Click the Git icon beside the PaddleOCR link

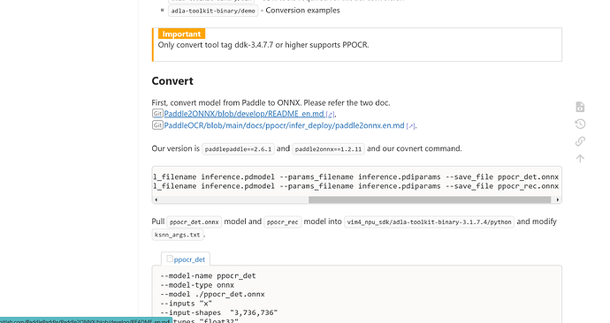(x=157, y=125)
